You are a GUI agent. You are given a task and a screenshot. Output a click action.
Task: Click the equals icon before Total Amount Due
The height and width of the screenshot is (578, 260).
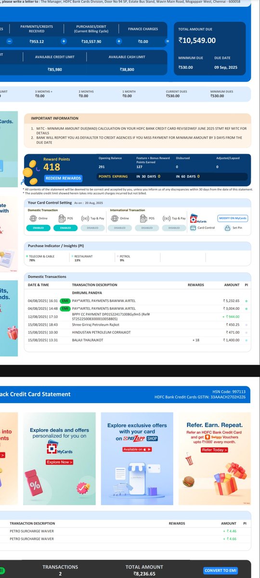[x=168, y=41]
